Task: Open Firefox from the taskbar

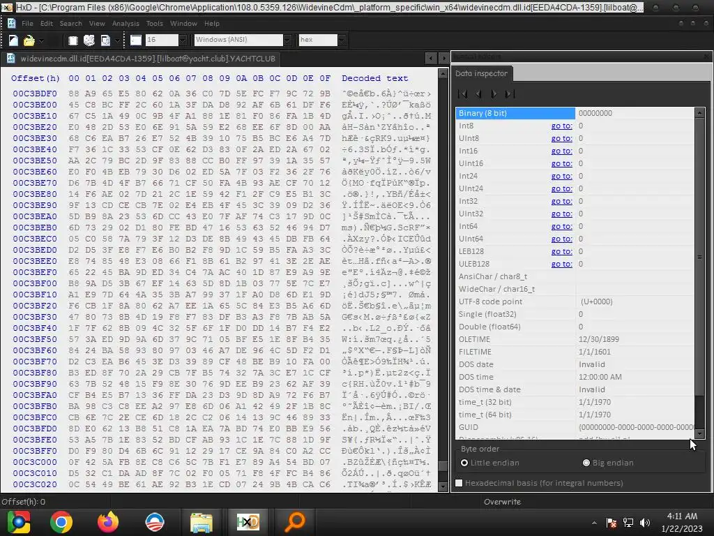Action: point(108,522)
